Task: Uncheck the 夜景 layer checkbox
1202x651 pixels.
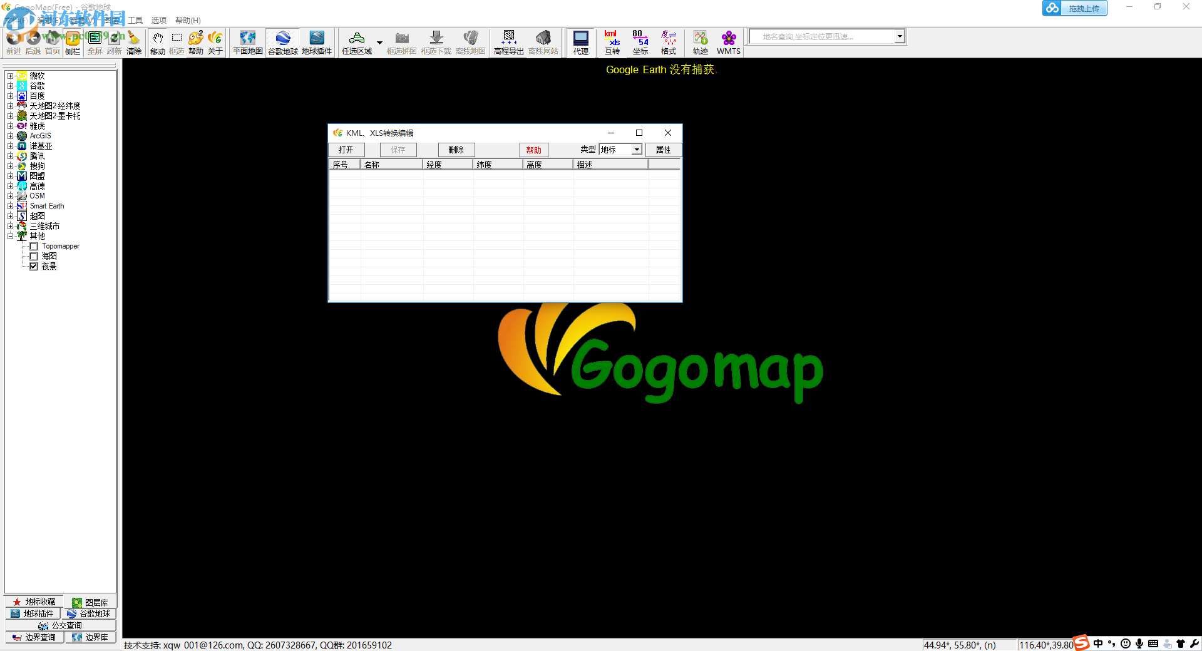Action: click(34, 266)
